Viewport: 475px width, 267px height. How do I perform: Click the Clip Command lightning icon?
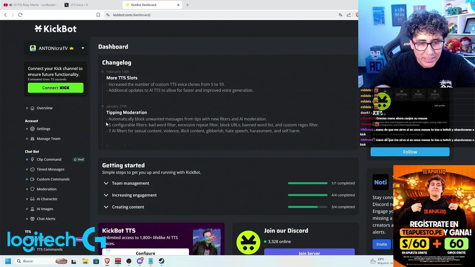32,159
